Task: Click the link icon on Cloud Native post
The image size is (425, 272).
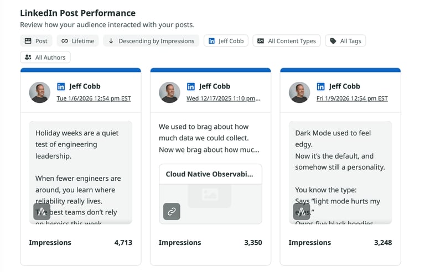Action: [172, 211]
